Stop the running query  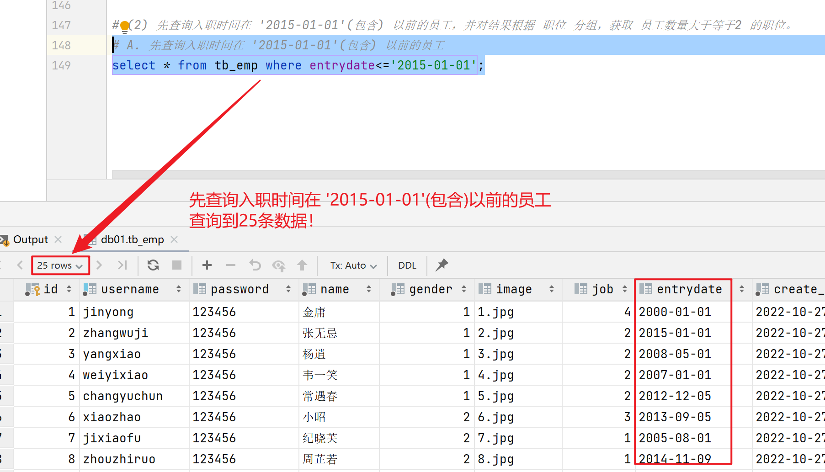coord(177,265)
